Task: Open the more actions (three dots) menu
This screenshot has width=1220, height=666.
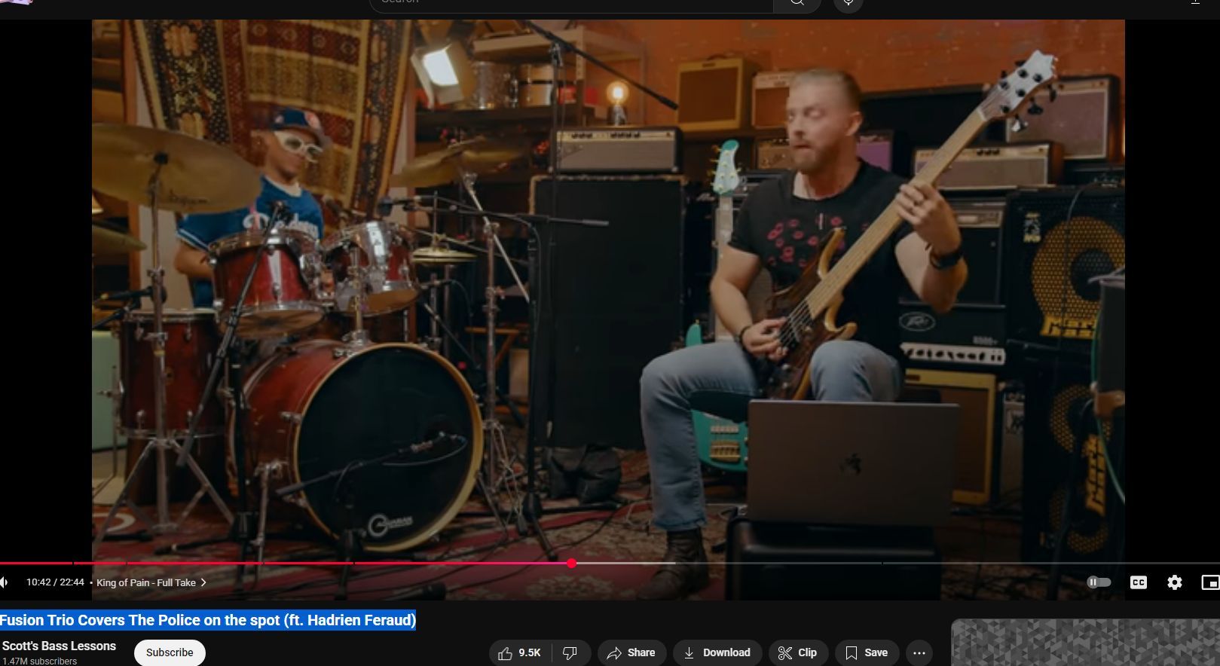Action: (x=919, y=652)
